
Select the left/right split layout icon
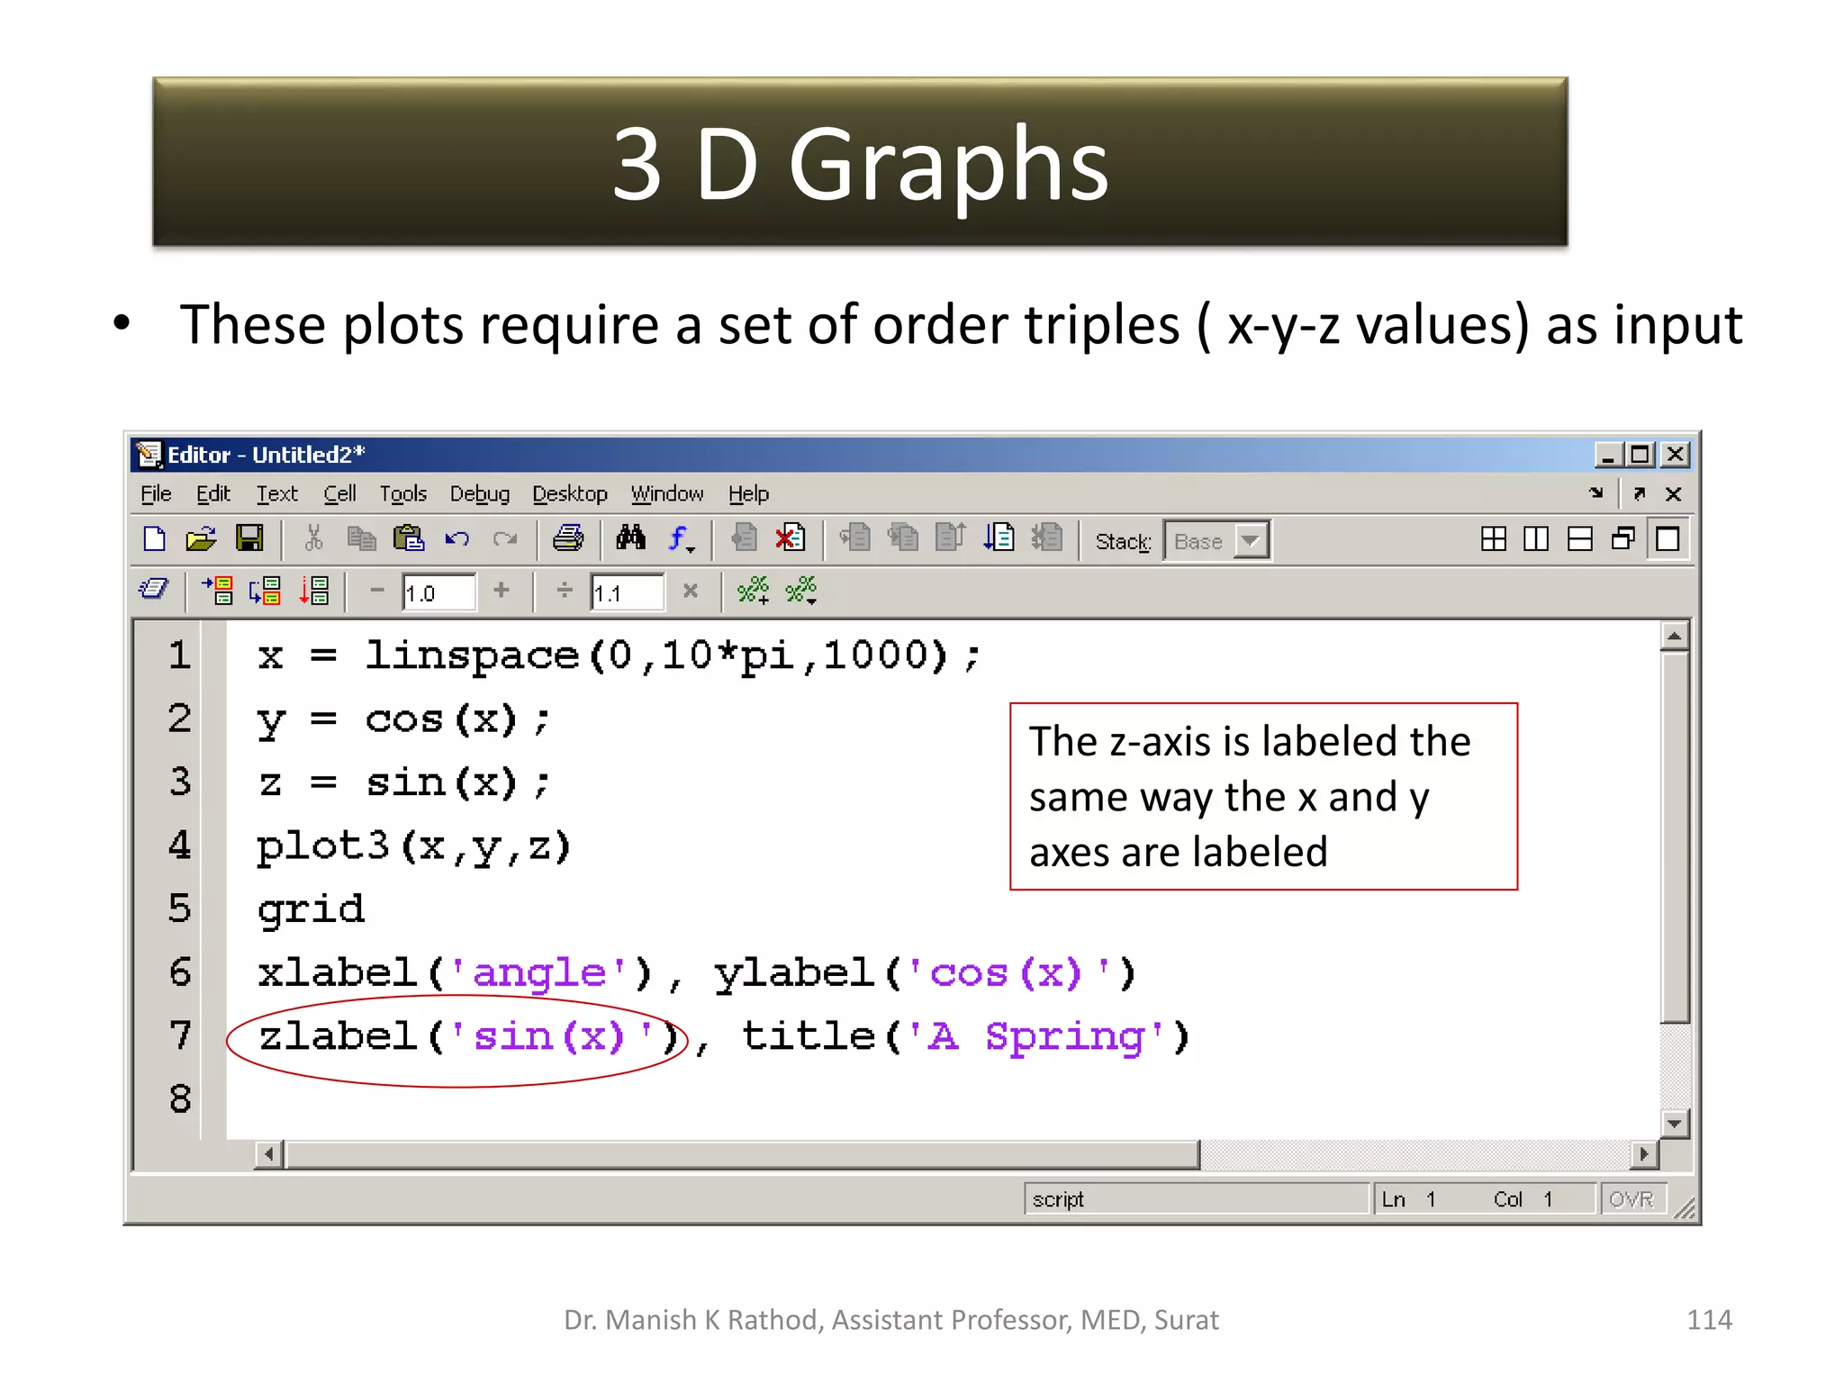(1536, 538)
